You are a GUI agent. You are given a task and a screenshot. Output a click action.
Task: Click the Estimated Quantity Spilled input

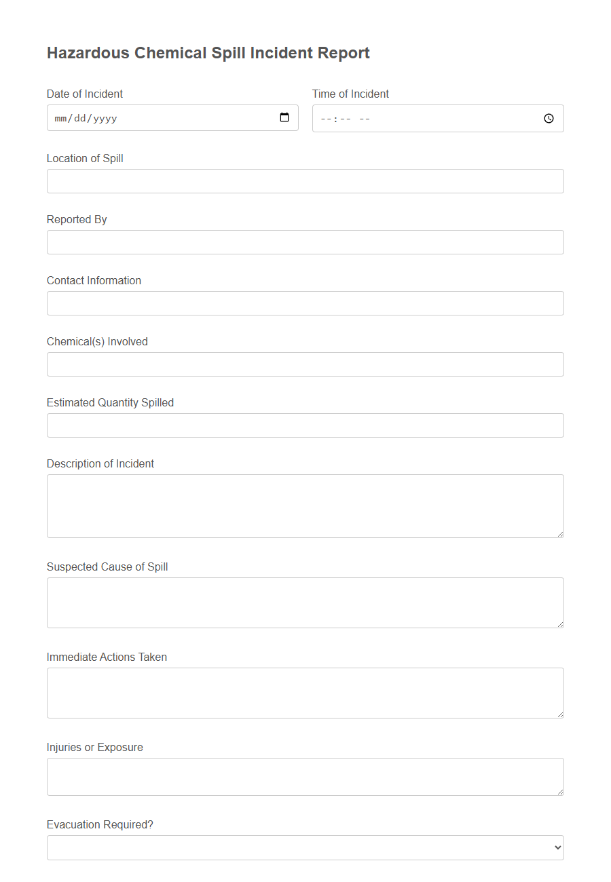tap(305, 425)
